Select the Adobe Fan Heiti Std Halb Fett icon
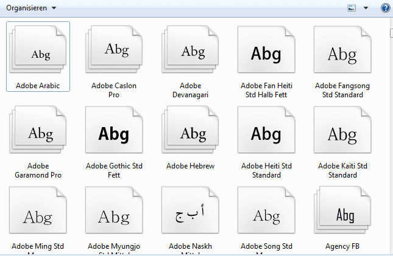Viewport: 393px width, 256px height. [266, 49]
